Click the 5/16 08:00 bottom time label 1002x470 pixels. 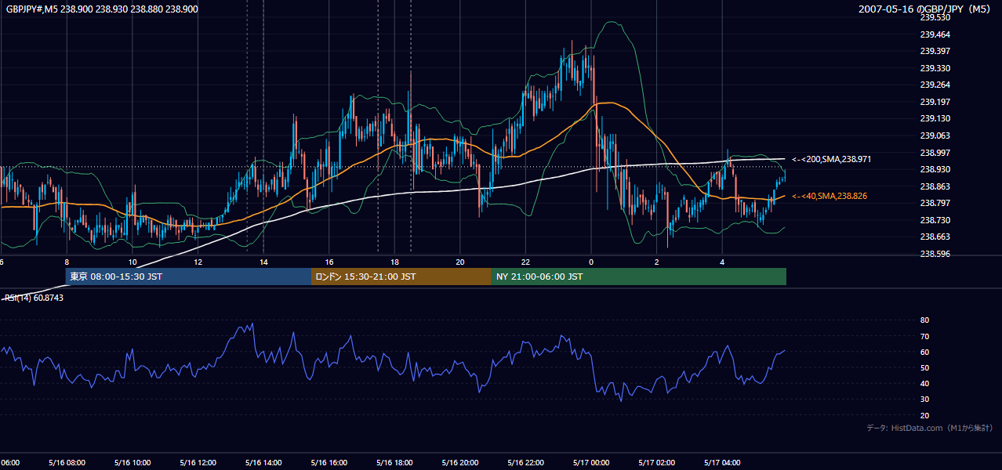click(x=67, y=463)
